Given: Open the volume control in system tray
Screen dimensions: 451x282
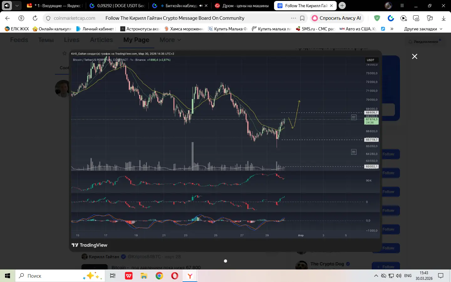Looking at the screenshot, I should pyautogui.click(x=398, y=276).
